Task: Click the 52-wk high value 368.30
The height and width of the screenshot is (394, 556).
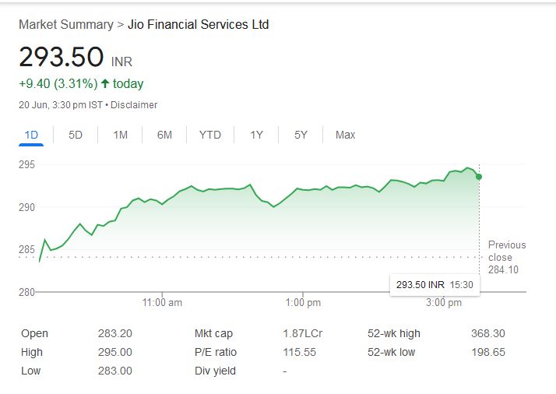Action: 488,333
